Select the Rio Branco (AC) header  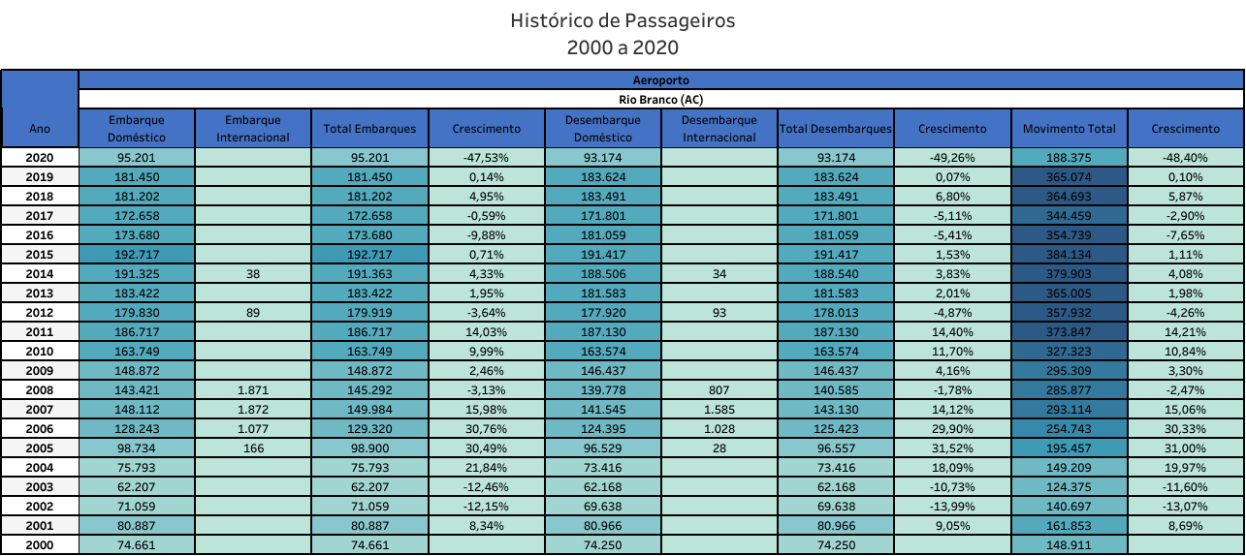point(660,100)
